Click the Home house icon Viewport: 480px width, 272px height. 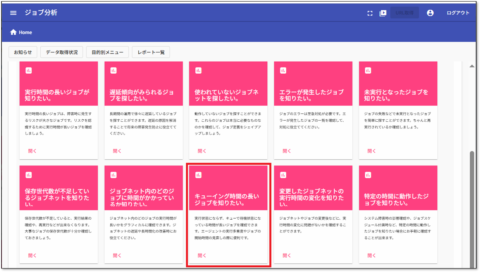14,32
